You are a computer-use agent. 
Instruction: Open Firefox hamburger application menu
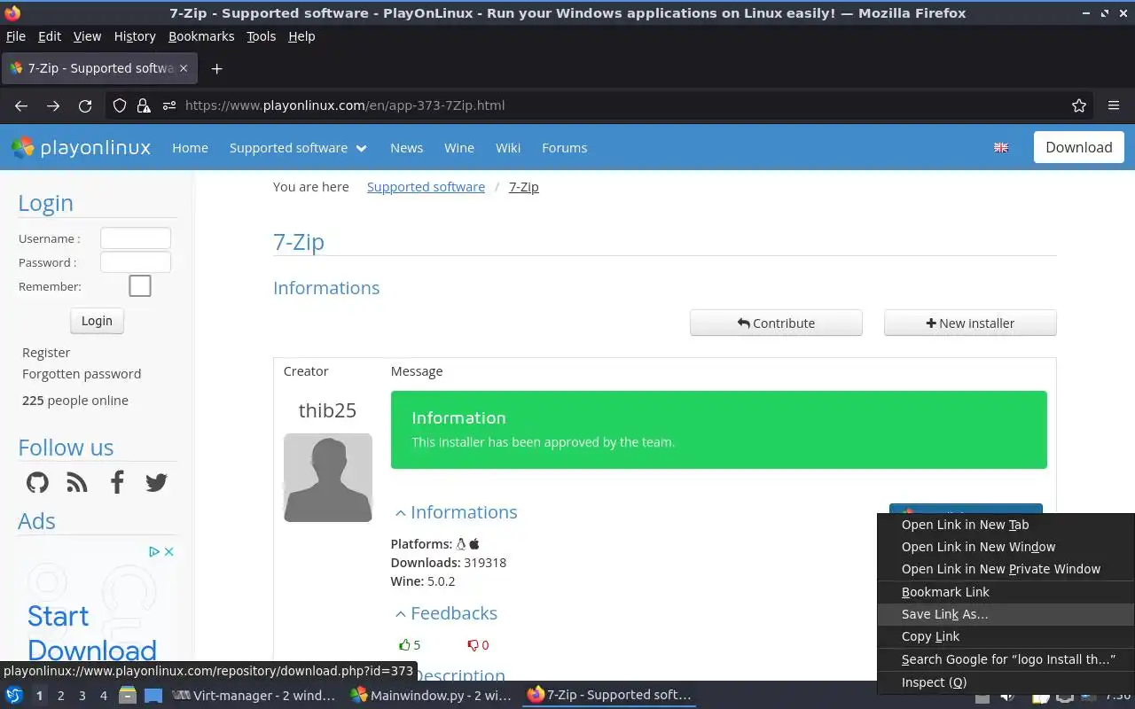(1114, 105)
